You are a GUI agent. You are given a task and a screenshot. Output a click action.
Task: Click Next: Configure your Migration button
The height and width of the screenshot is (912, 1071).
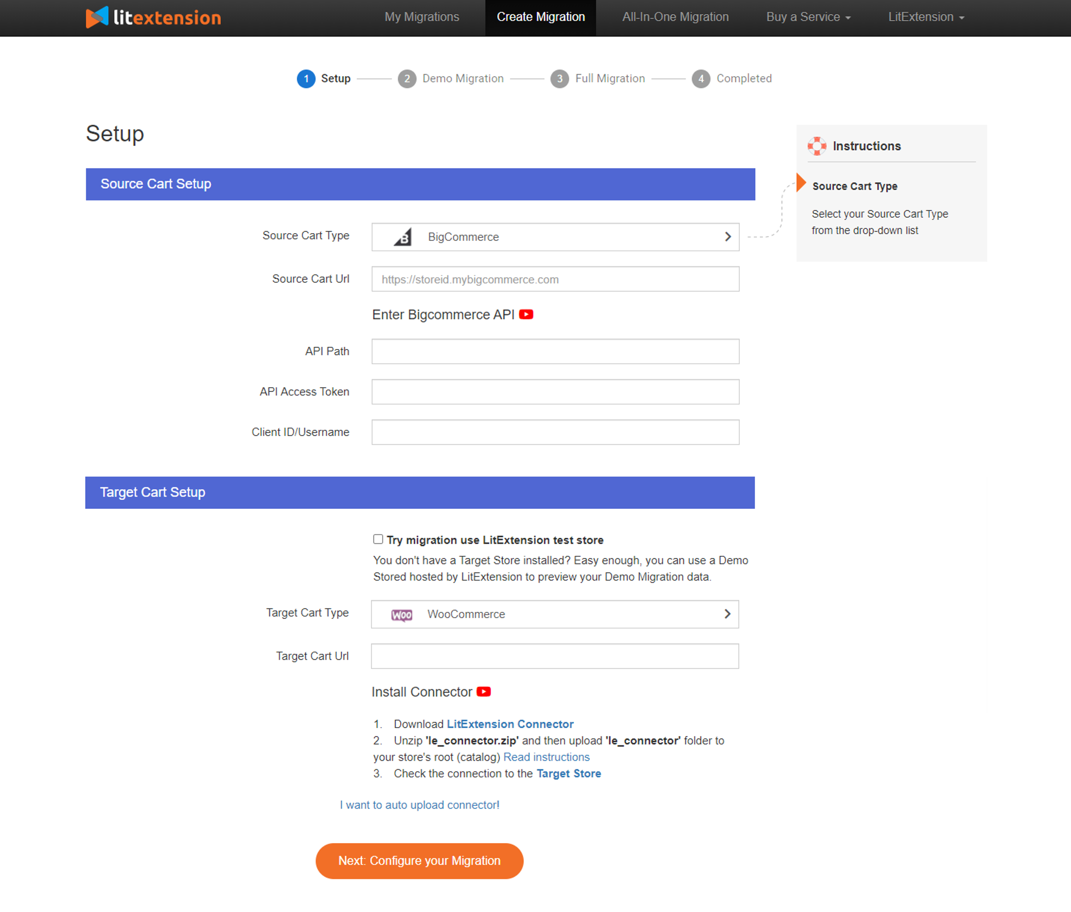point(419,861)
